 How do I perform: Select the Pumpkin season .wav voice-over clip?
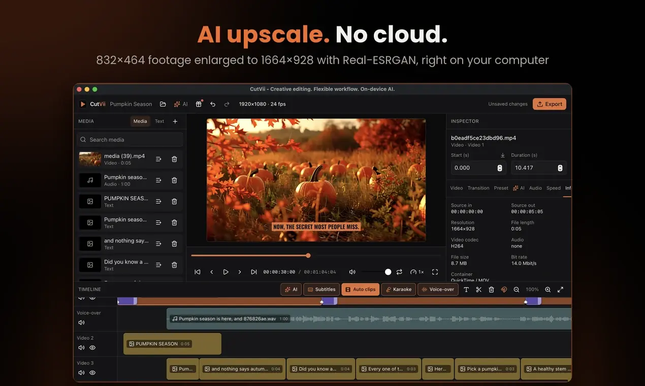click(369, 319)
